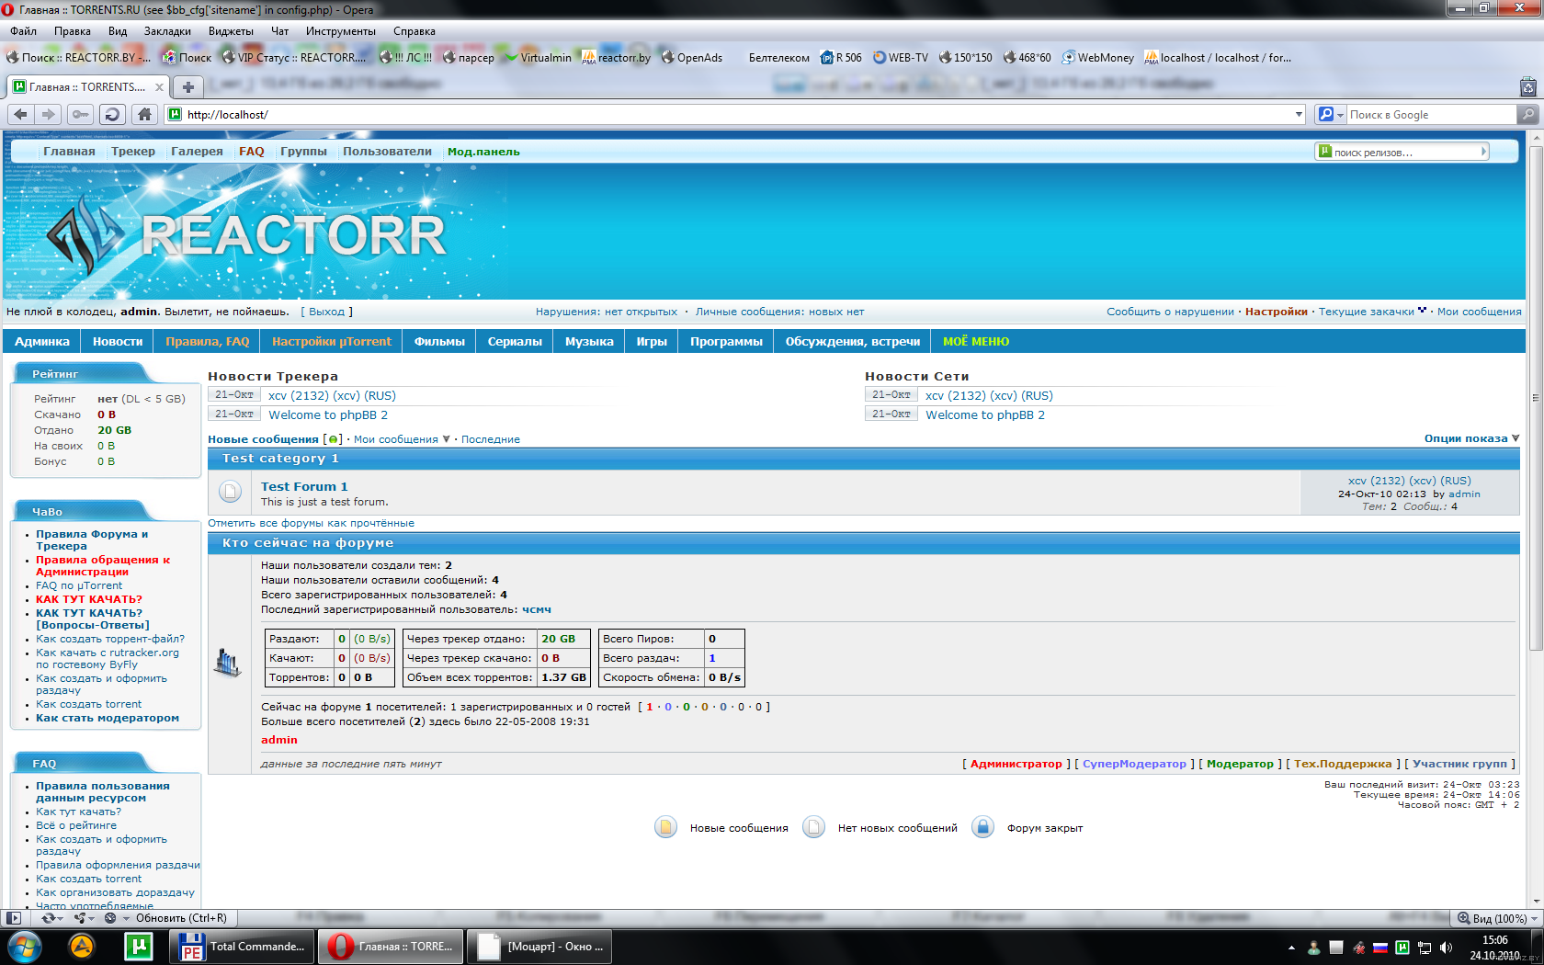This screenshot has height=965, width=1544.
Task: Click the Нет новых сообщений legend icon
Action: pos(813,827)
